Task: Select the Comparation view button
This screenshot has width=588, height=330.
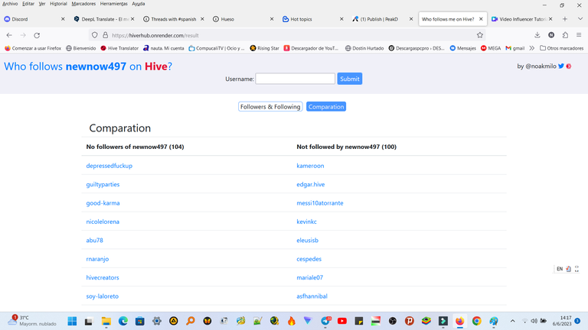Action: 326,107
